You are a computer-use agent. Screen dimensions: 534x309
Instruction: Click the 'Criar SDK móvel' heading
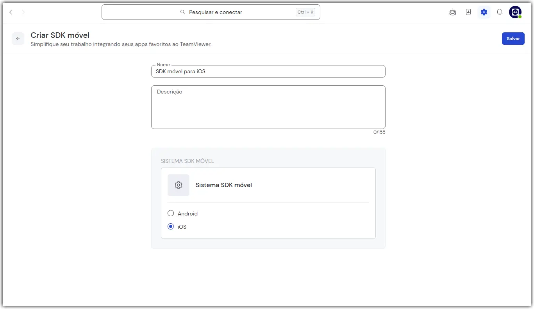(60, 35)
